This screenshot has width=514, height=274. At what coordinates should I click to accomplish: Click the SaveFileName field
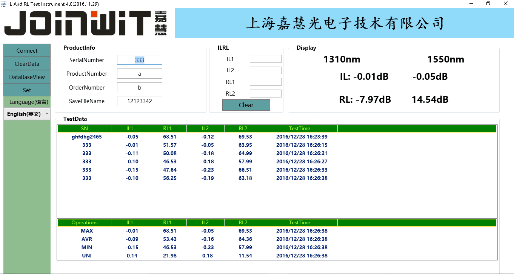(x=139, y=101)
